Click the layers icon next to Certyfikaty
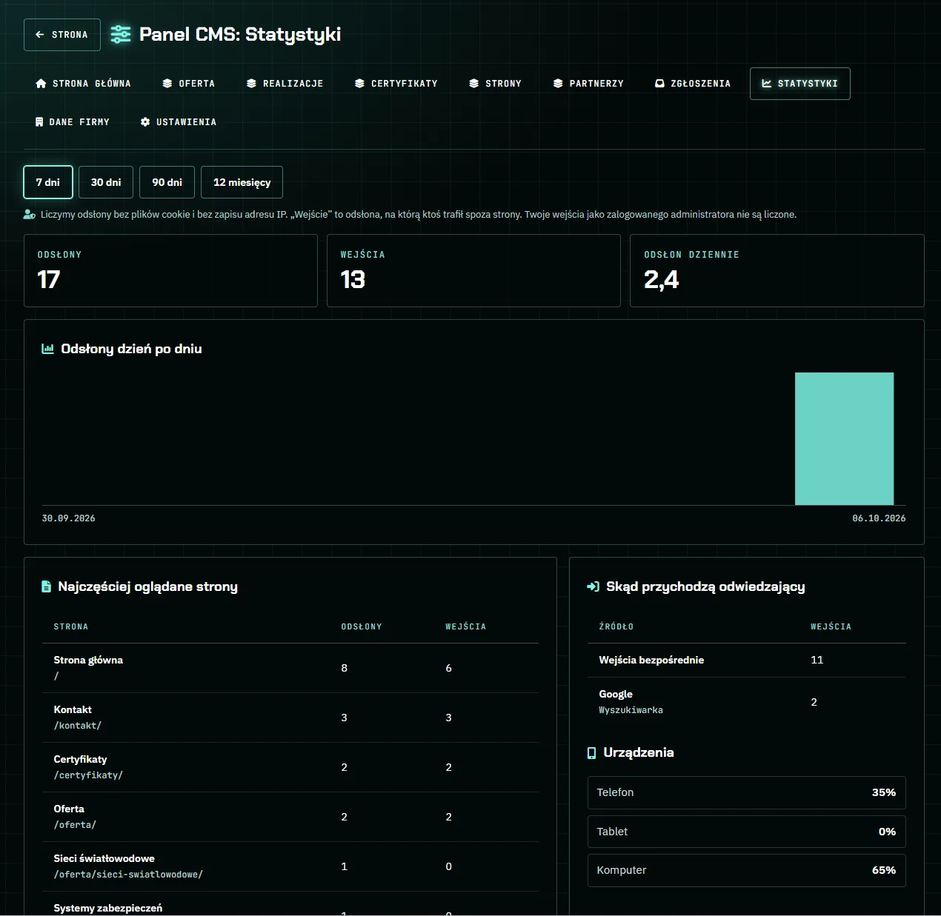The height and width of the screenshot is (916, 941). click(x=359, y=84)
